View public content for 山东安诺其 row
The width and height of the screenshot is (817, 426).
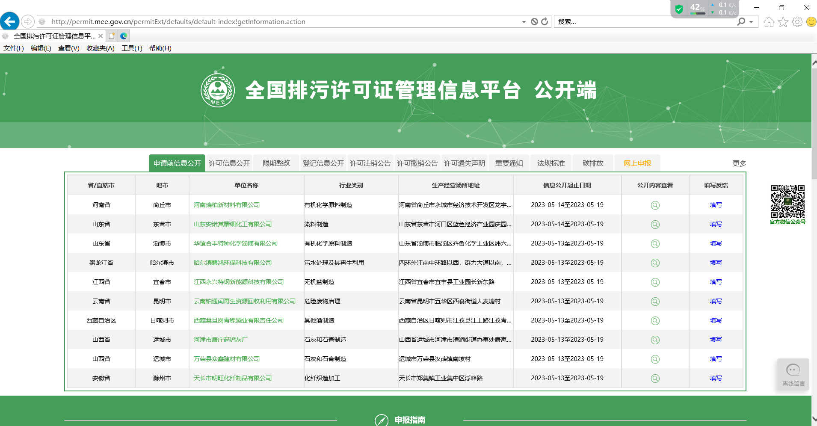pos(655,225)
